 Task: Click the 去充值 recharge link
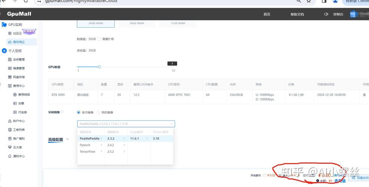pos(339,181)
